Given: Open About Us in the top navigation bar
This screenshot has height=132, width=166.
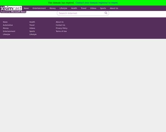Looking at the screenshot, I should (x=114, y=8).
